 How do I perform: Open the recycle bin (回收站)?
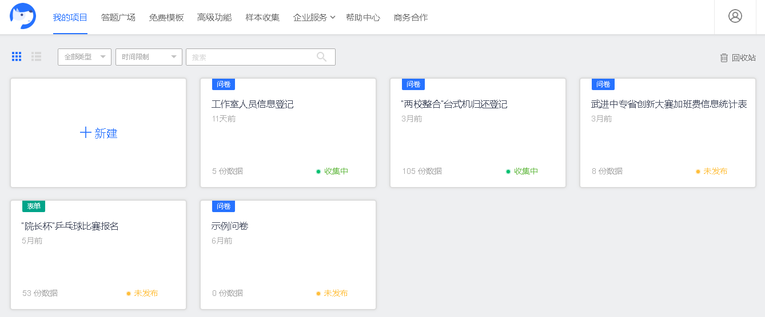tap(738, 58)
